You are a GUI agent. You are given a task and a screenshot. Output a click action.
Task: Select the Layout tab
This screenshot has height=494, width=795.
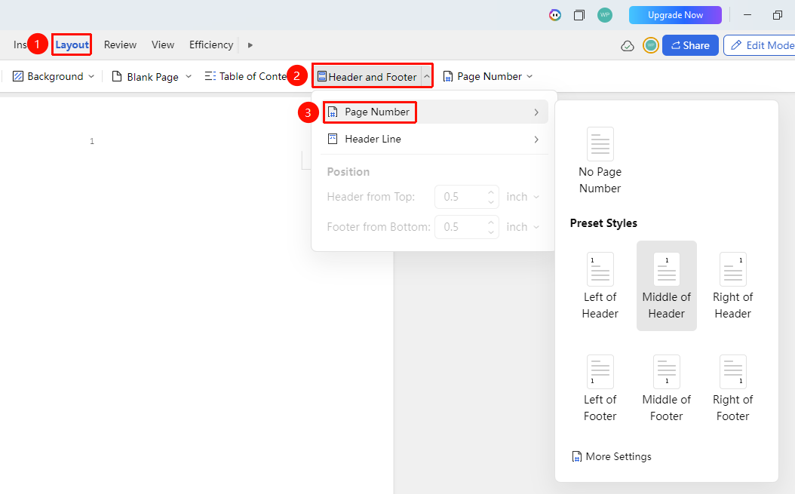(x=72, y=44)
